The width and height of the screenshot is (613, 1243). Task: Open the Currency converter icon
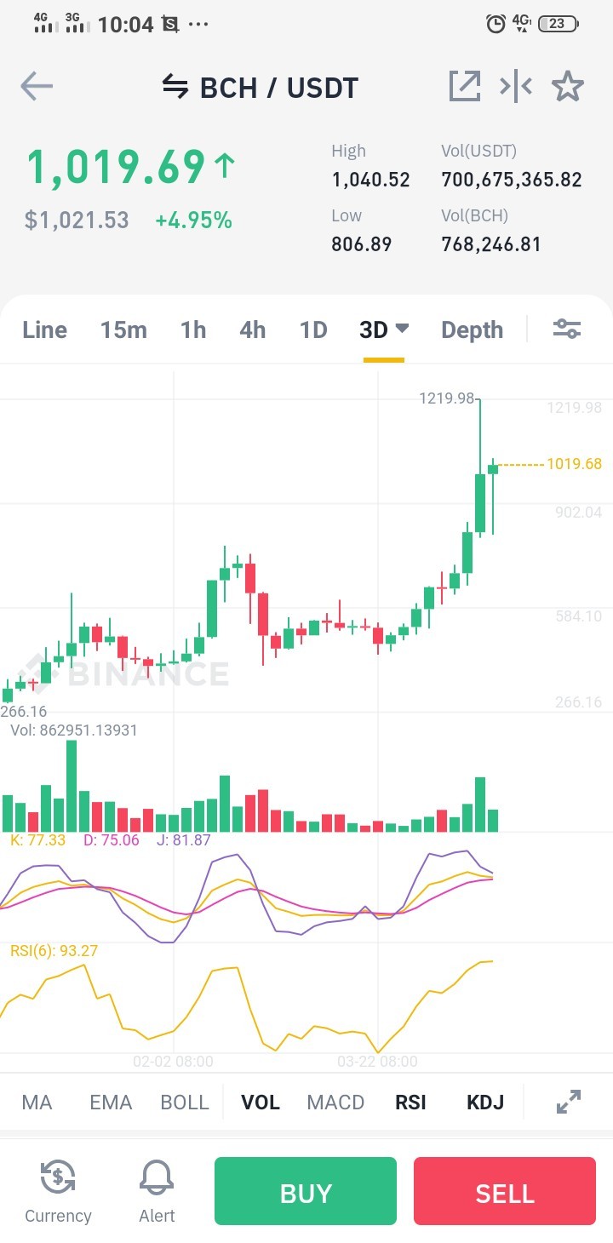pyautogui.click(x=58, y=1191)
